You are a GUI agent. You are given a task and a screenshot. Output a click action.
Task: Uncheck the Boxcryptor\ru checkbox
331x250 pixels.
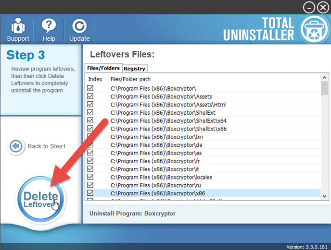(90, 185)
